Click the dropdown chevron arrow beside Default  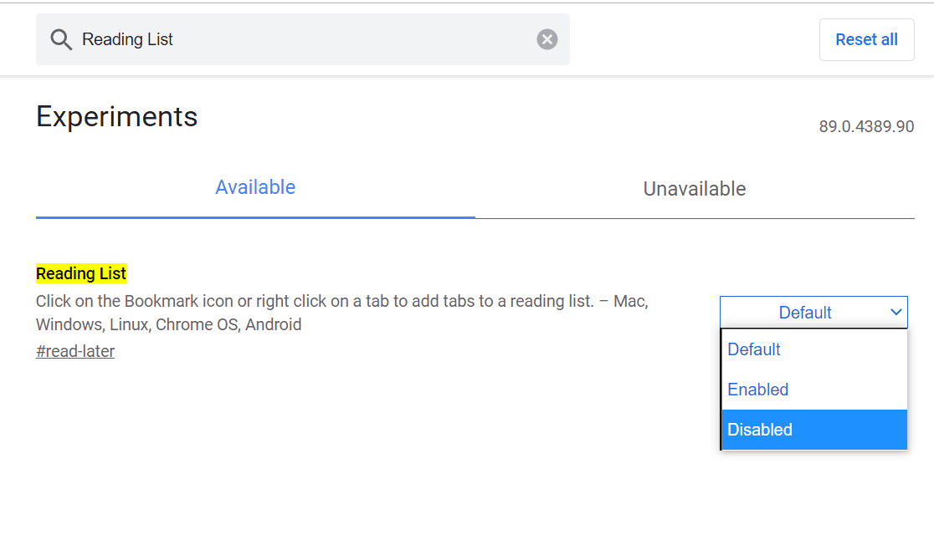pyautogui.click(x=896, y=313)
